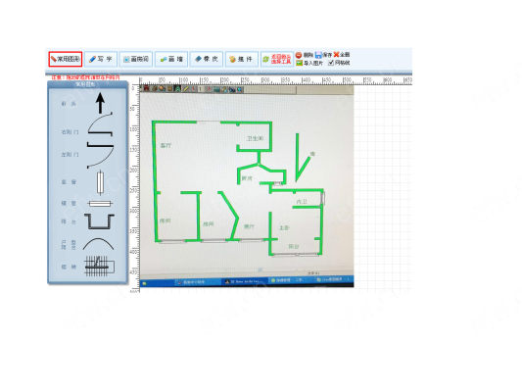Select the arrow shape in shapes panel
Viewport: 522px width, 392px height.
pyautogui.click(x=100, y=103)
